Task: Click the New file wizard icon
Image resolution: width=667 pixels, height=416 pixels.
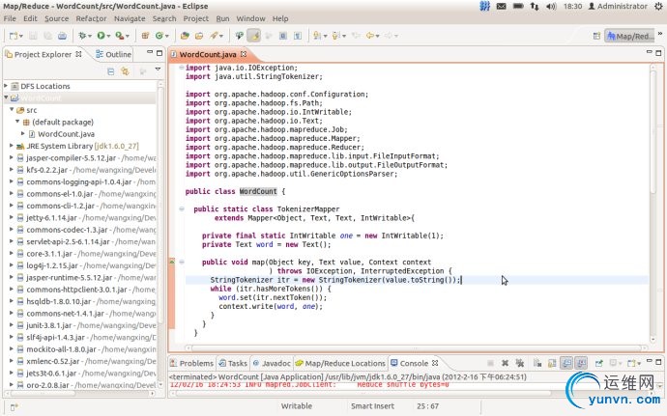Action: tap(14, 36)
